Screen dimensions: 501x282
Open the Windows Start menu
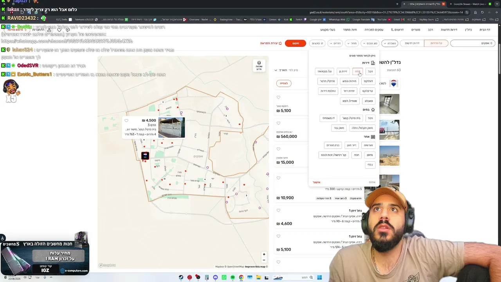point(319,278)
